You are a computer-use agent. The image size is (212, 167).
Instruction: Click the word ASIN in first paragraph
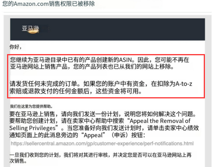125,60
